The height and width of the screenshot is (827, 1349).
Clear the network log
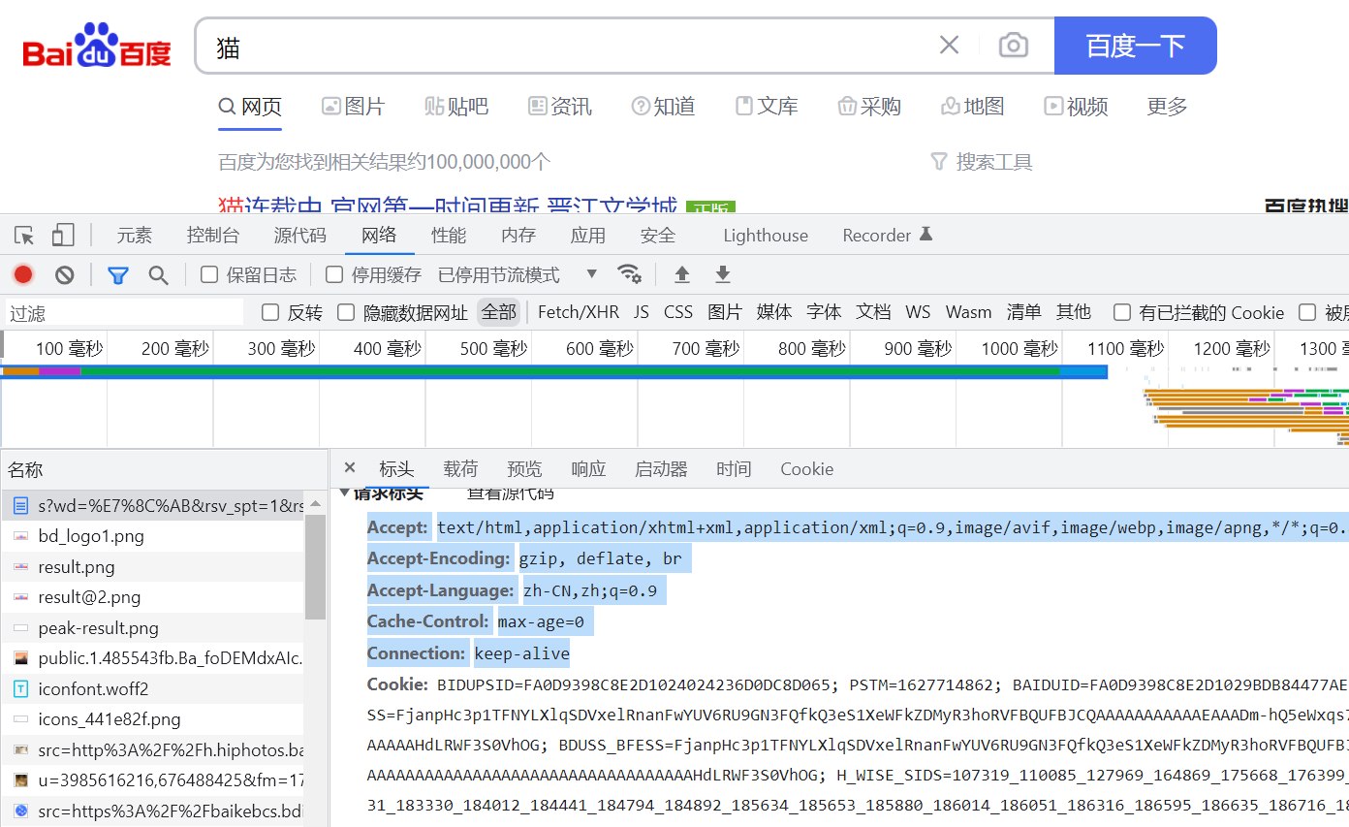point(65,275)
